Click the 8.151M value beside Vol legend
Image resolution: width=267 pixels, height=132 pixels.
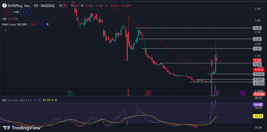tap(13, 19)
